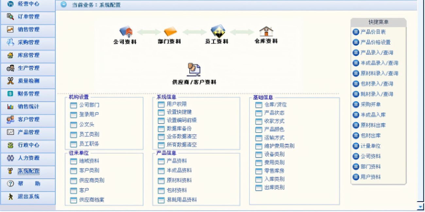The image size is (425, 212).
Task: Click the blue bullet icon beside 产品价目表
Action: point(356,32)
